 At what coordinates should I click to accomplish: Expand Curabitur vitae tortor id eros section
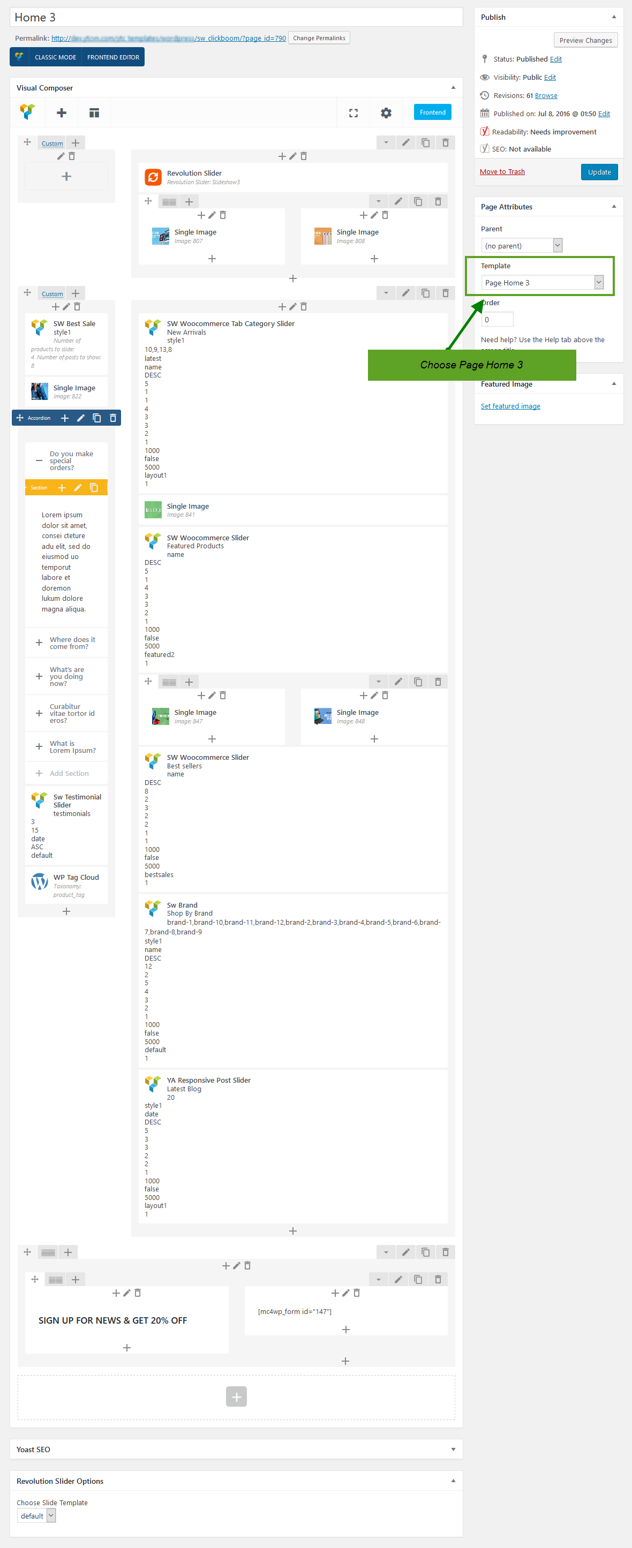pos(39,713)
